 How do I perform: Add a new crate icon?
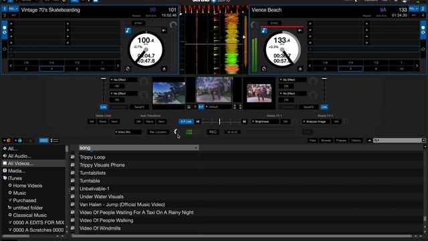(7, 141)
